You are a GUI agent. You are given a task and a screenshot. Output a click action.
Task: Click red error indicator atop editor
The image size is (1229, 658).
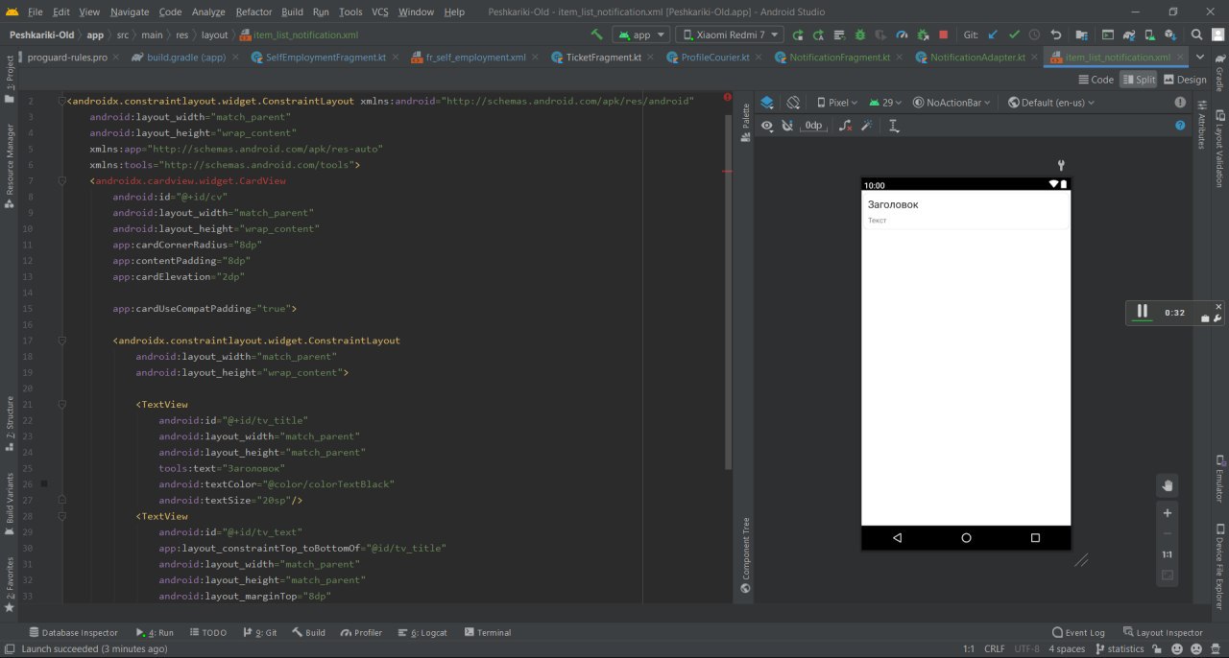[727, 97]
